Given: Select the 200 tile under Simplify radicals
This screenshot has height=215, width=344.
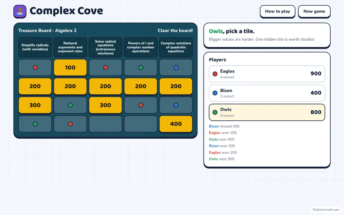Looking at the screenshot, I should click(x=35, y=86).
